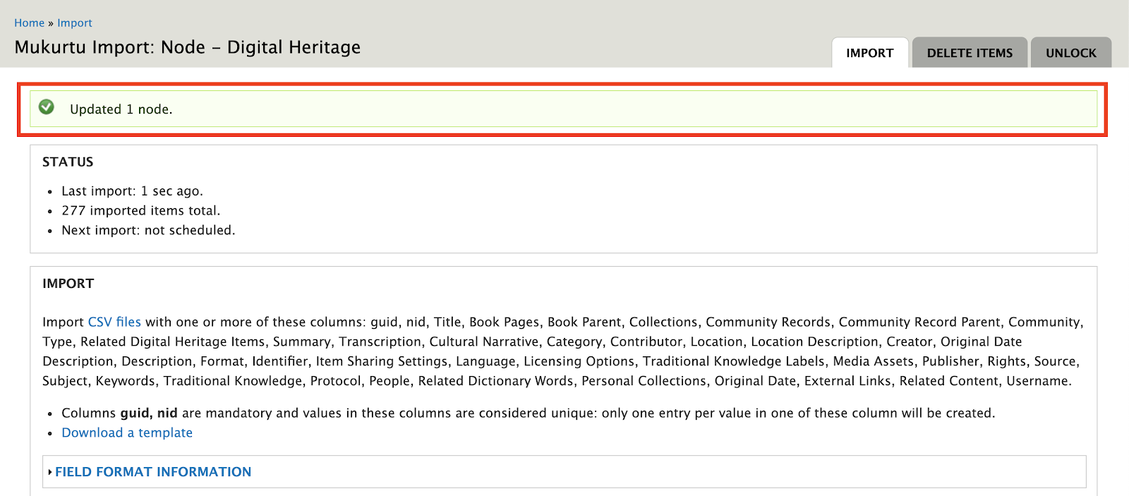Image resolution: width=1129 pixels, height=496 pixels.
Task: Switch to the IMPORT tab
Action: pos(869,53)
